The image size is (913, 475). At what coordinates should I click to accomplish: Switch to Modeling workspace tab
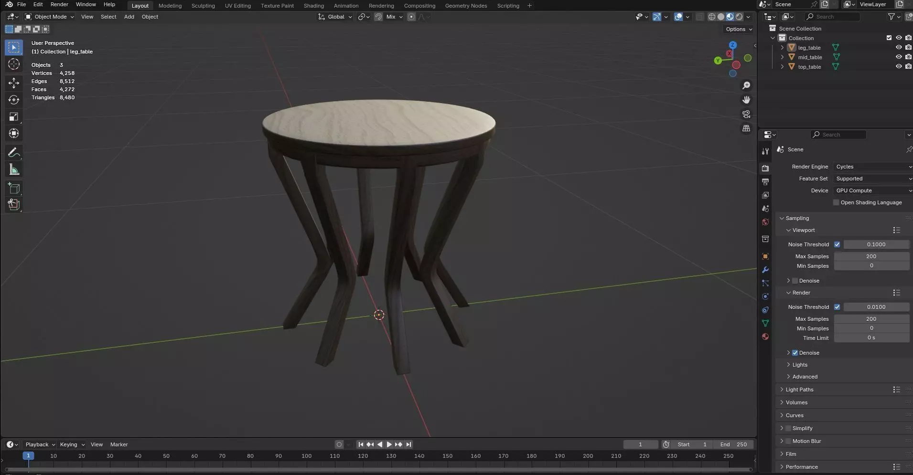(x=170, y=6)
